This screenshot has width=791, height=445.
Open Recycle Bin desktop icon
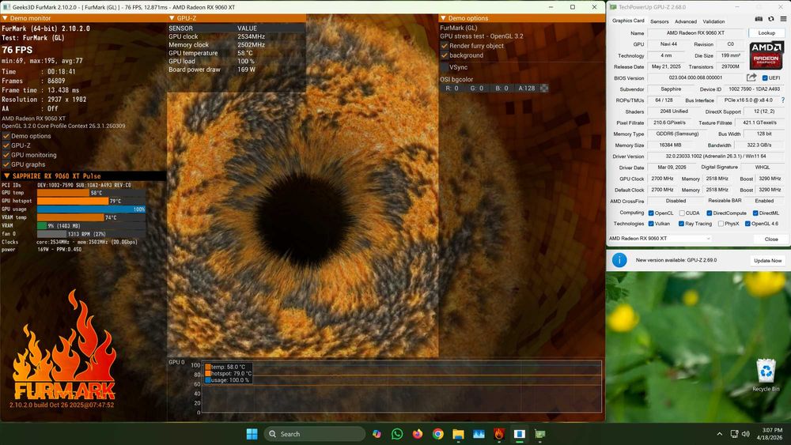(766, 375)
